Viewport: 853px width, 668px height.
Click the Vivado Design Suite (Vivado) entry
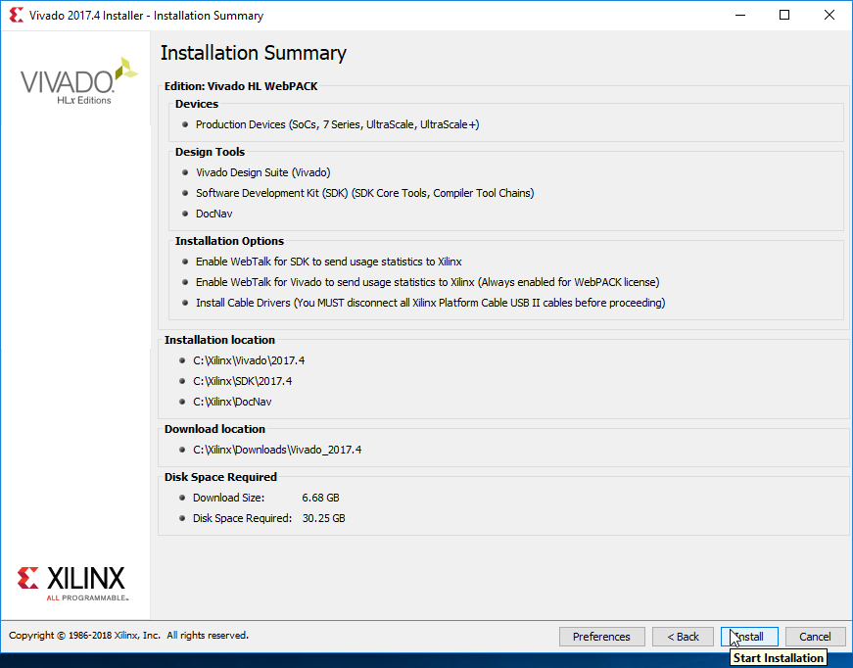pyautogui.click(x=263, y=172)
